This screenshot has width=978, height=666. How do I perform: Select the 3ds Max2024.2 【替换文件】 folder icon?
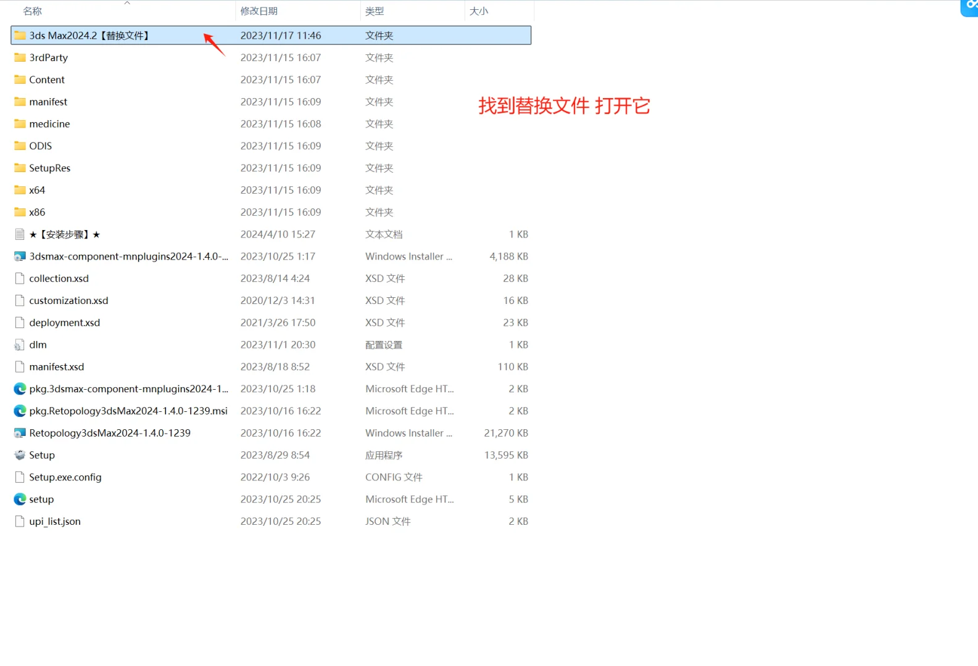coord(20,35)
